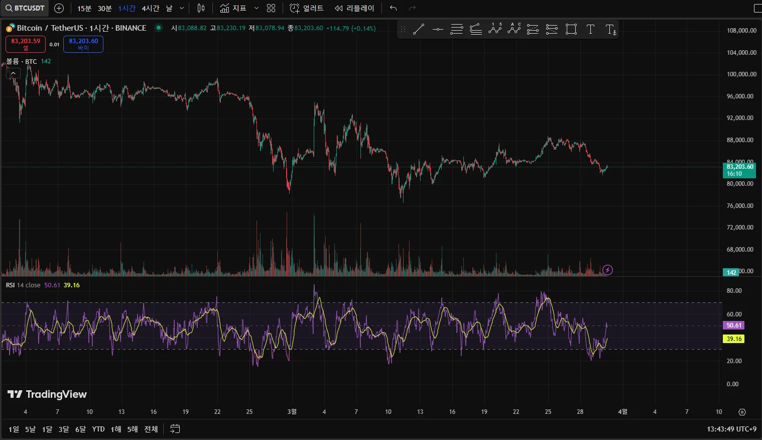Click the 100,000.00 price scale label
762x440 pixels.
[x=741, y=74]
